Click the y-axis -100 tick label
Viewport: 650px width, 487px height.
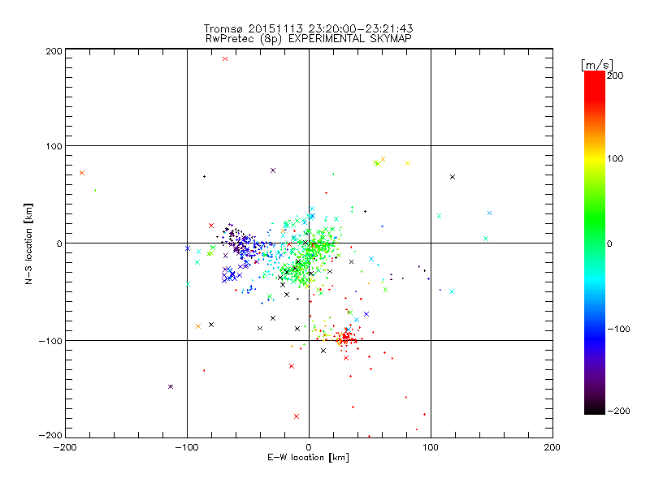[x=50, y=341]
